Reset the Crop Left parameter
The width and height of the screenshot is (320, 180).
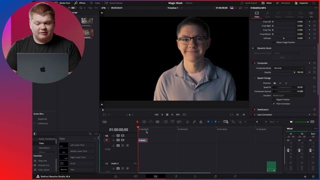pos(314,21)
